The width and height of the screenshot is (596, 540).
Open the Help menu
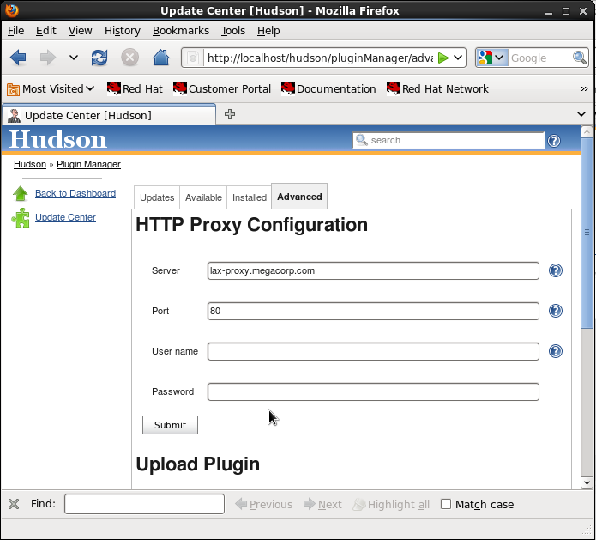click(x=268, y=30)
